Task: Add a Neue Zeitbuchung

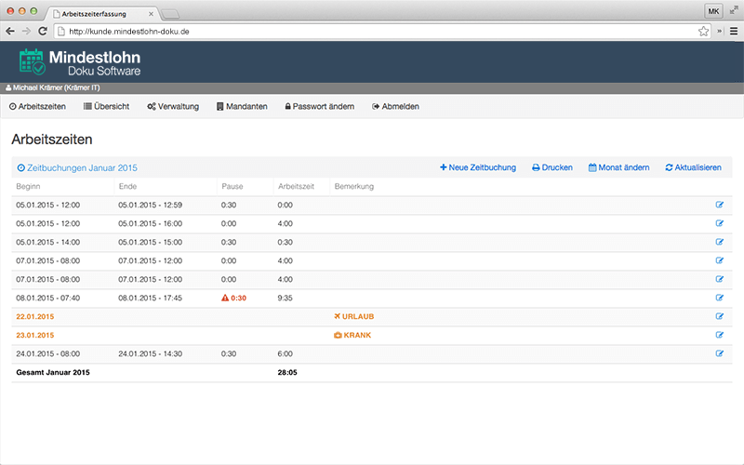Action: point(478,167)
